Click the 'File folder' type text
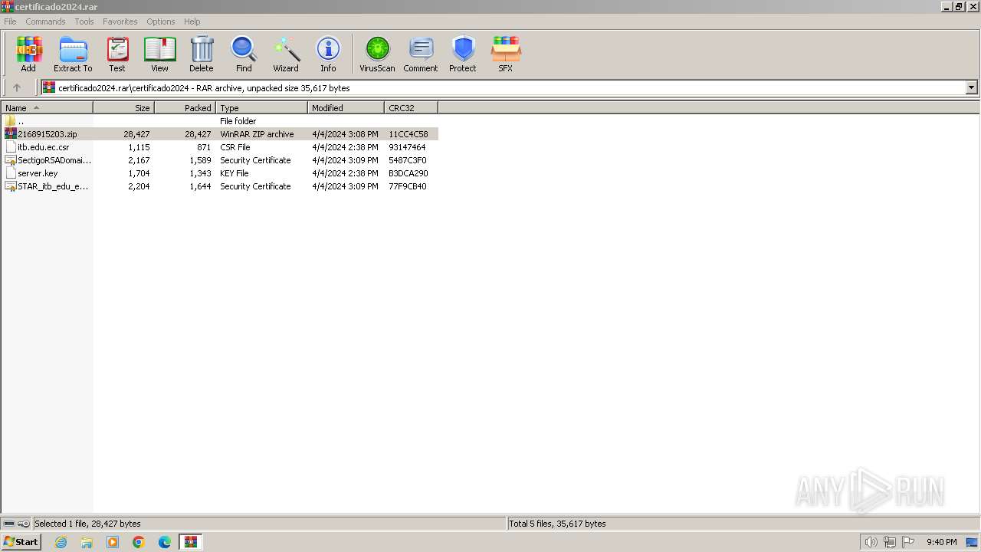 pos(238,121)
